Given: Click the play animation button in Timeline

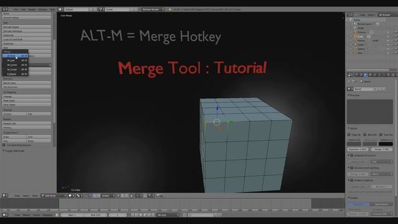Looking at the screenshot, I should 145,215.
